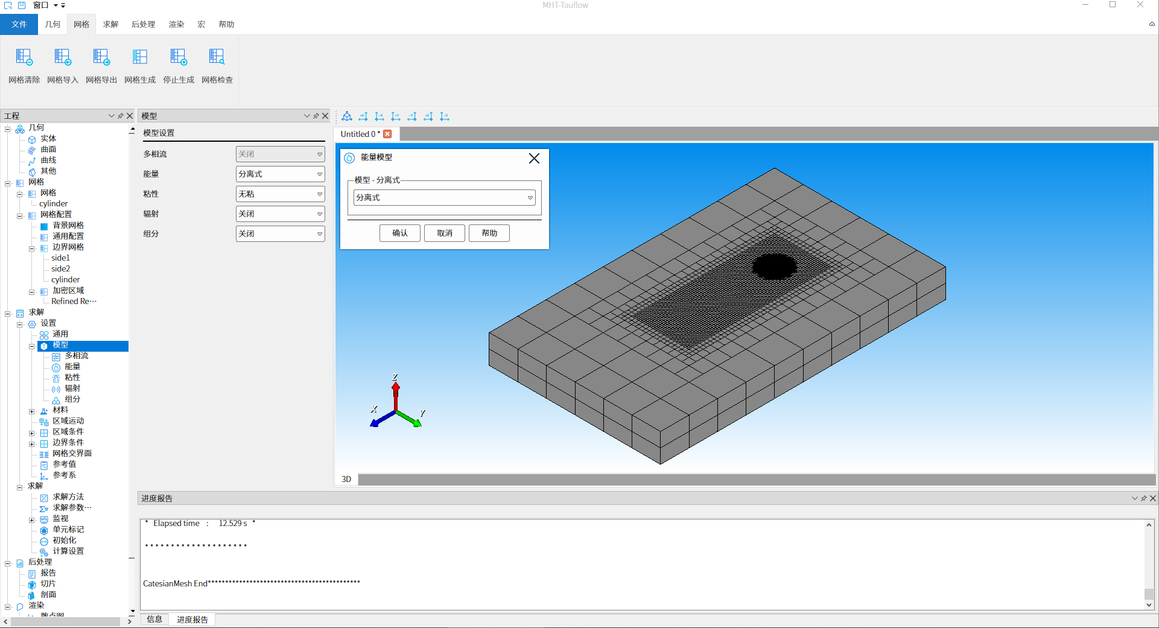Viewport: 1159px width, 628px height.
Task: Run the 网格检查 mesh check icon
Action: click(217, 58)
